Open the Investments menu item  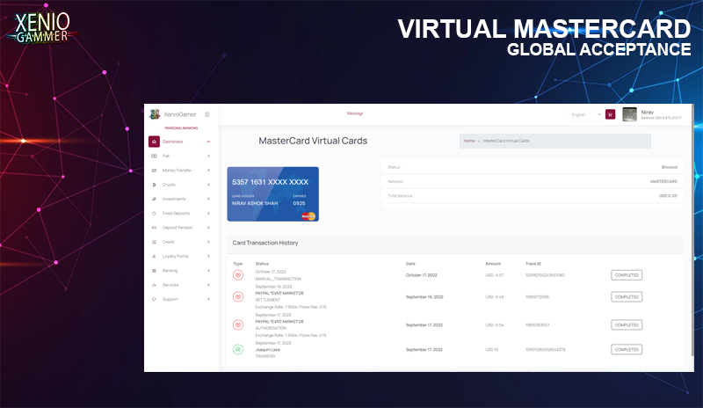coord(174,199)
